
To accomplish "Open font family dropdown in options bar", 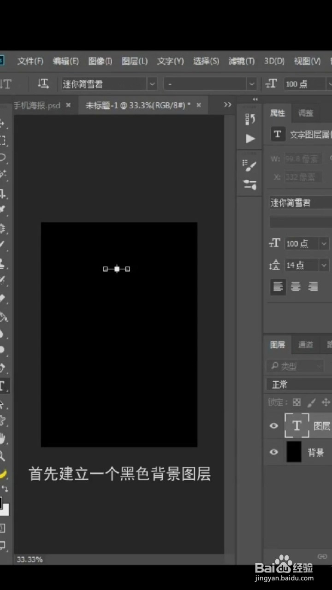I will (152, 83).
